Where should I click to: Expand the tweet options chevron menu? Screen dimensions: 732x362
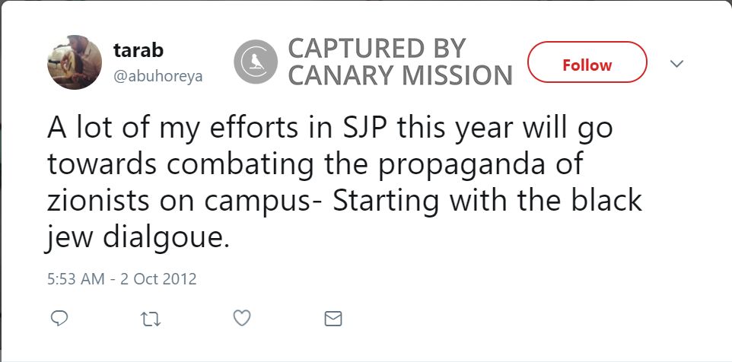(676, 64)
